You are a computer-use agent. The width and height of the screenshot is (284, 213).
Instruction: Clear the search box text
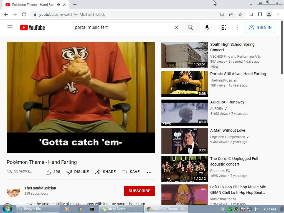pos(176,27)
